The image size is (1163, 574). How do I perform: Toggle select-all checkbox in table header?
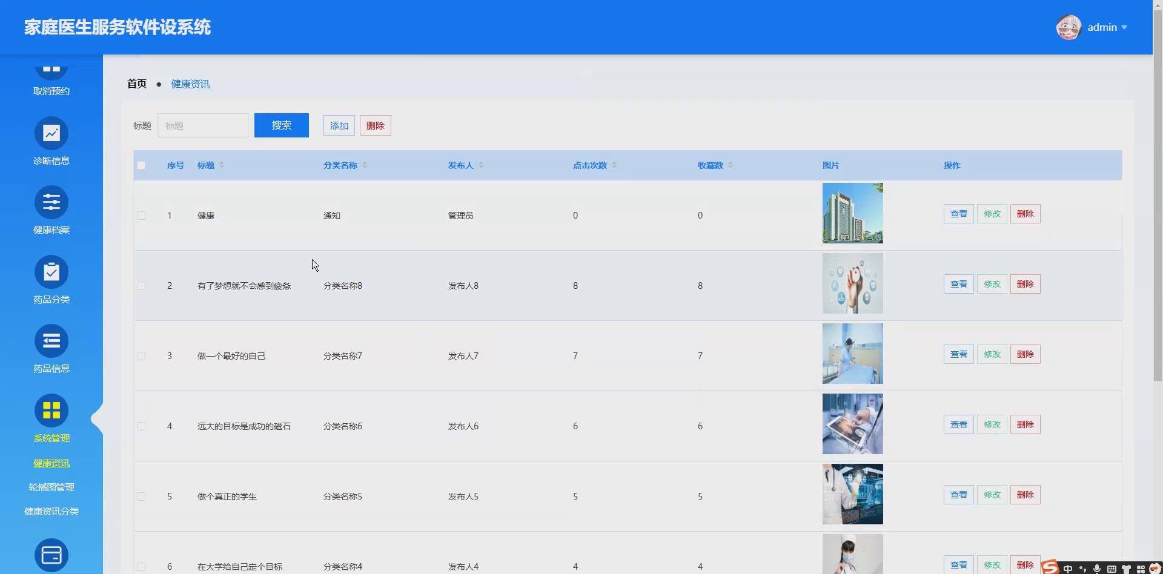click(x=141, y=165)
